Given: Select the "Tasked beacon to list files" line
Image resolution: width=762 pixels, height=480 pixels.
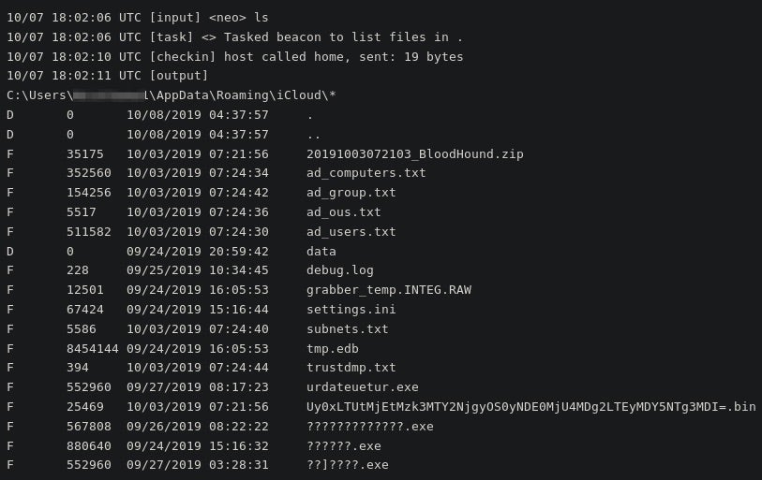Looking at the screenshot, I should (x=234, y=37).
